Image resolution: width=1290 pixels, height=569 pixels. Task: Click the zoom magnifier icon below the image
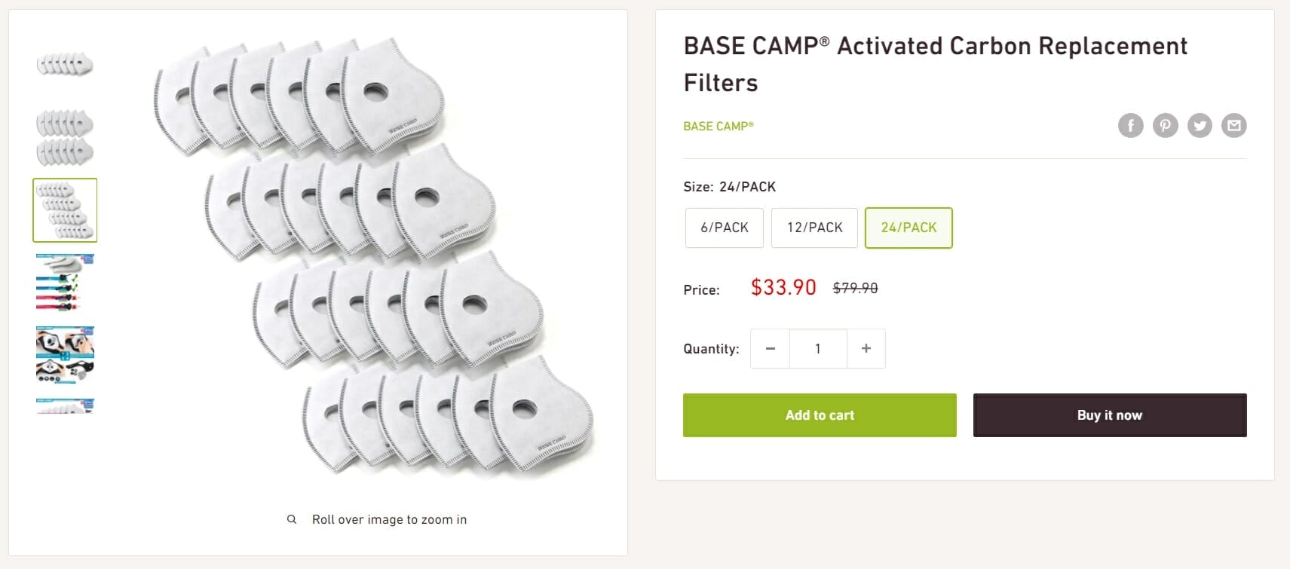(291, 519)
